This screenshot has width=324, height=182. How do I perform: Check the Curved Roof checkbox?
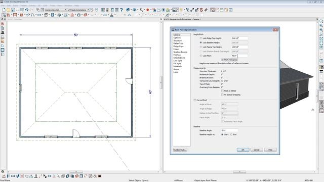tap(195, 100)
